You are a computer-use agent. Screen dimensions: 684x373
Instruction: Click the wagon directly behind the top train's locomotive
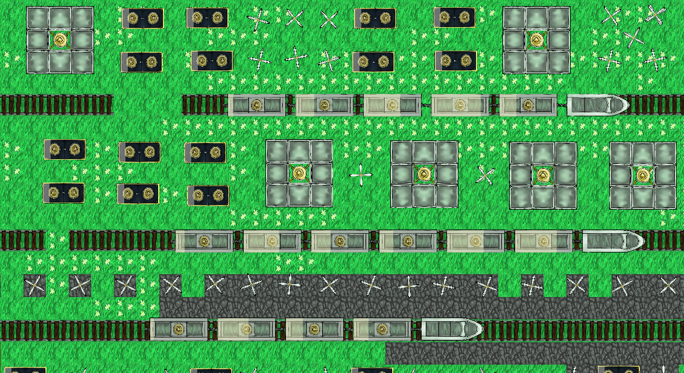pos(528,105)
